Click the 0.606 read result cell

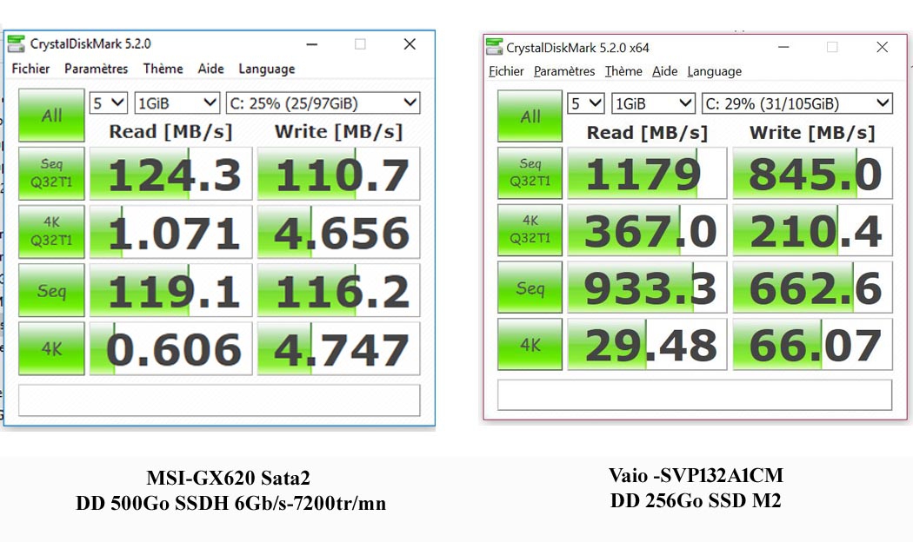170,348
